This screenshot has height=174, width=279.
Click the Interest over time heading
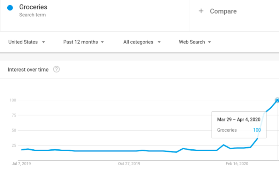click(28, 70)
